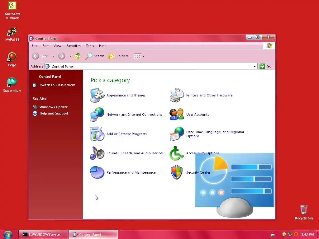Screen dimensions: 319x239
Task: Click Network and Internet Connections text link
Action: [134, 115]
